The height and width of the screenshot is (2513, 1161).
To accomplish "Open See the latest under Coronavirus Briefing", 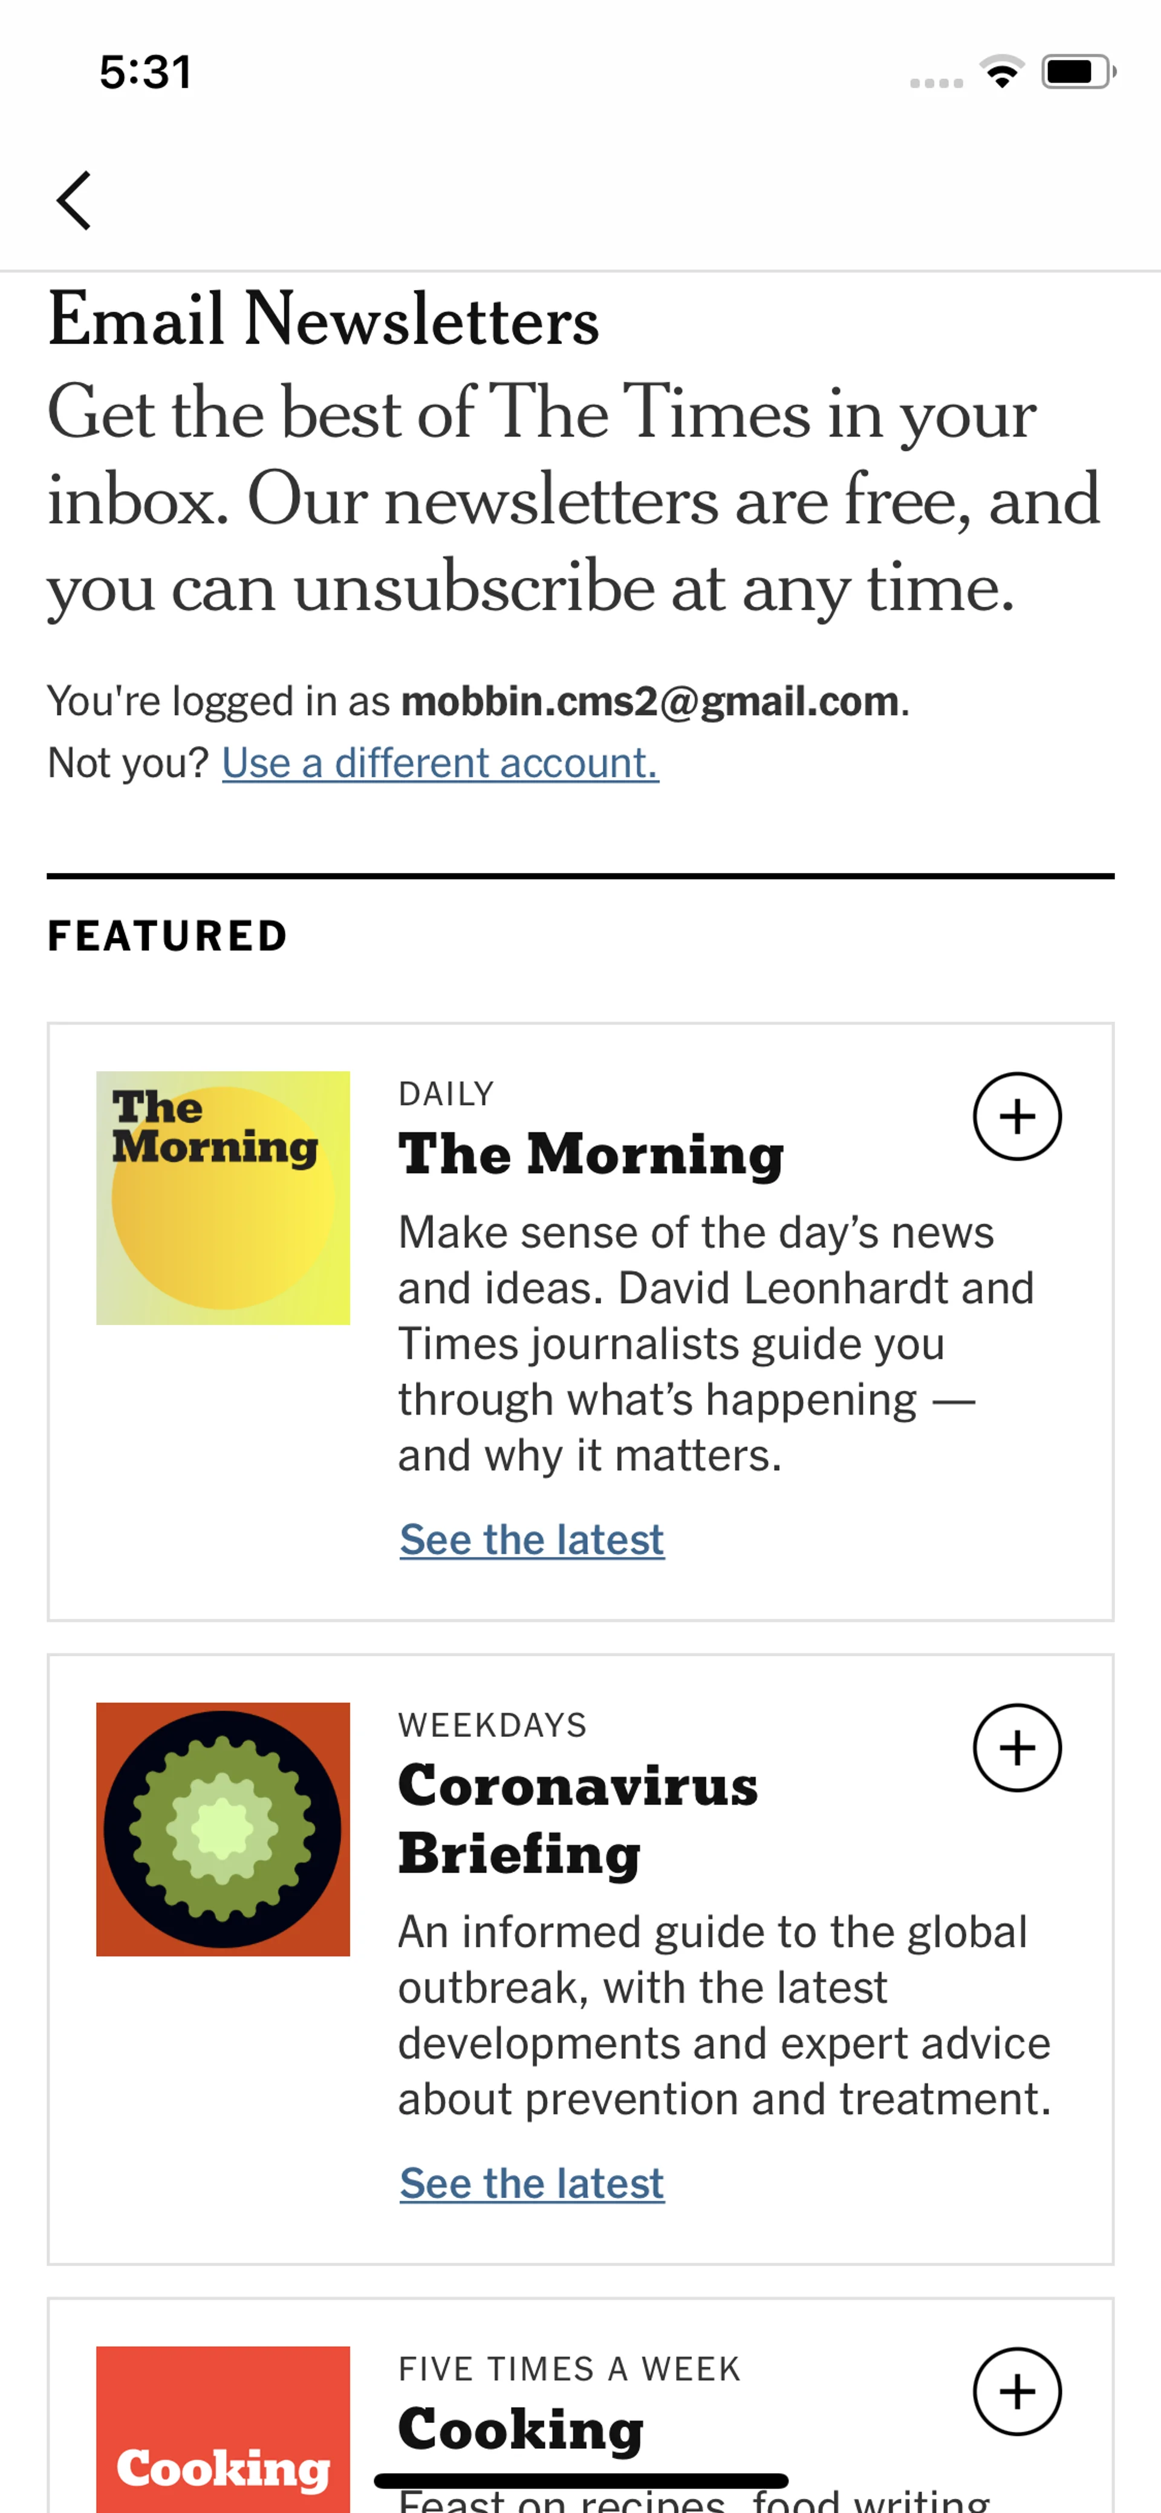I will (532, 2184).
